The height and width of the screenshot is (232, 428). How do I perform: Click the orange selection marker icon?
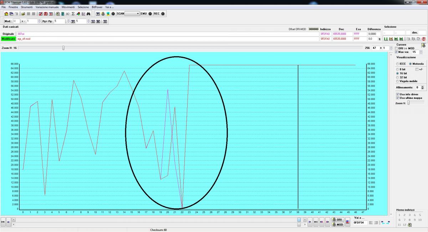pos(391,39)
